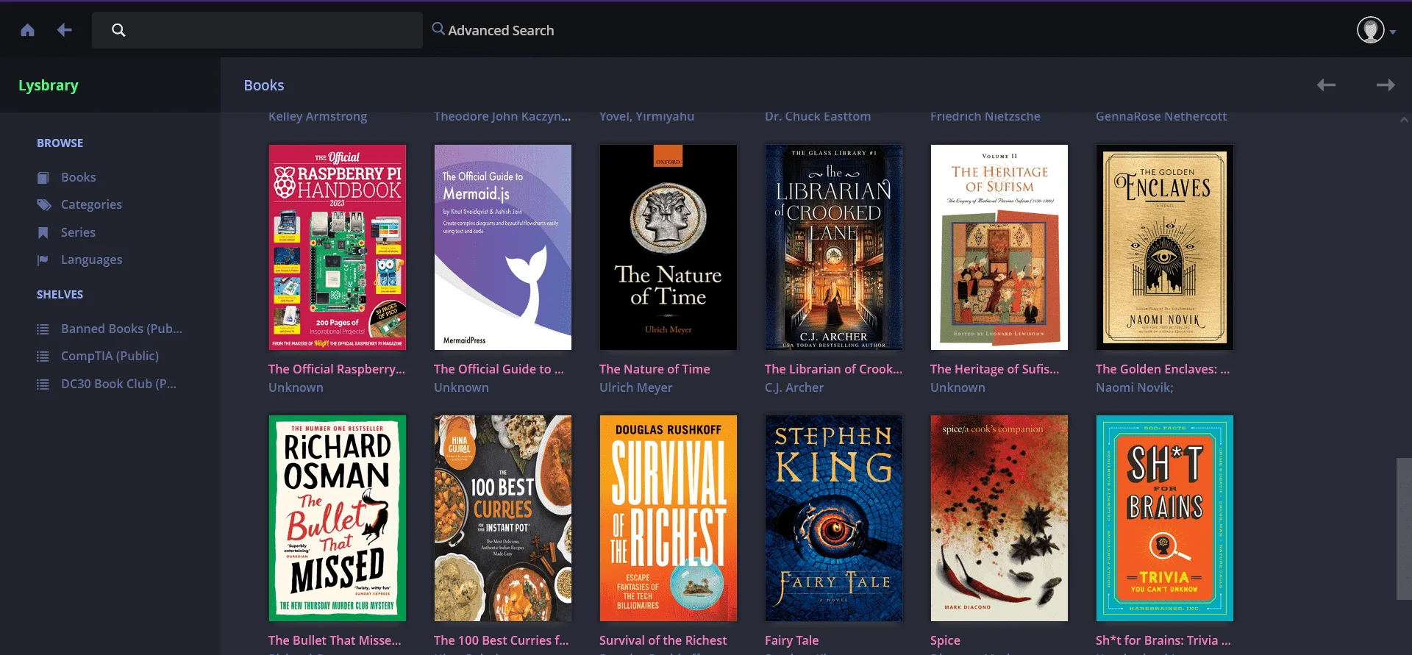Open the 100 Best Curries cover

click(503, 518)
